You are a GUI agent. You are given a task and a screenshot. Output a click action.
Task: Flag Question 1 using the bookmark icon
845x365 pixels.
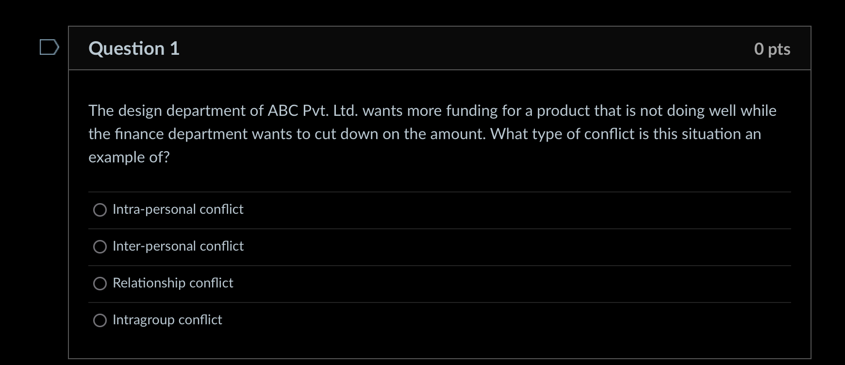coord(49,48)
